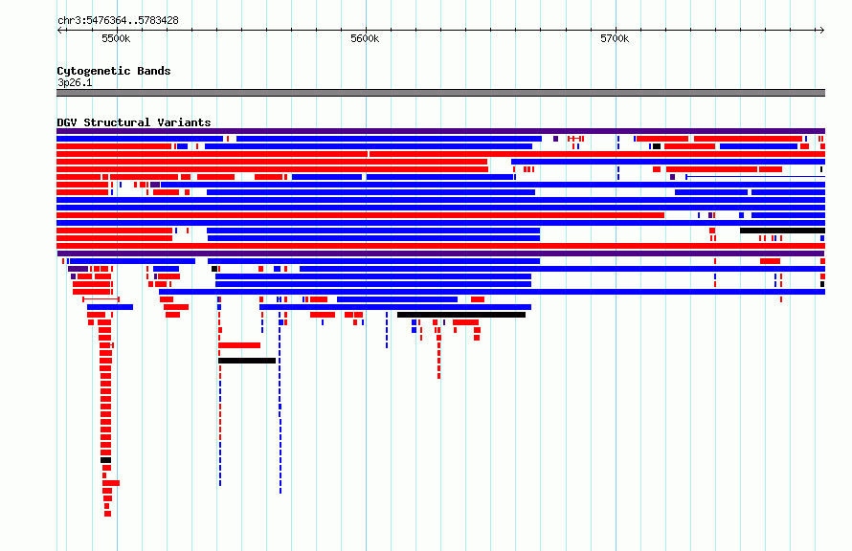
Task: Click the isolated red bar above that black bar
Action: click(239, 345)
